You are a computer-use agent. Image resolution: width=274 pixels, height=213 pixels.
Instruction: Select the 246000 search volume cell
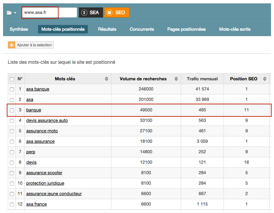(146, 89)
